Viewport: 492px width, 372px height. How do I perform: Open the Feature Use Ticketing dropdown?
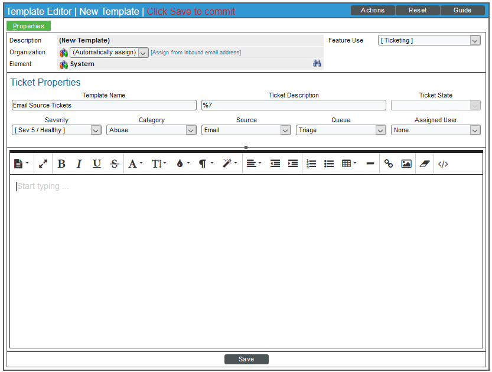pos(429,40)
